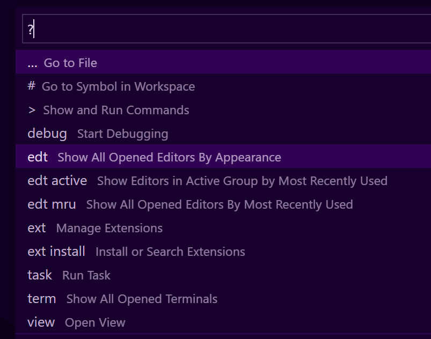Open the Manage Extensions entry

(108, 228)
